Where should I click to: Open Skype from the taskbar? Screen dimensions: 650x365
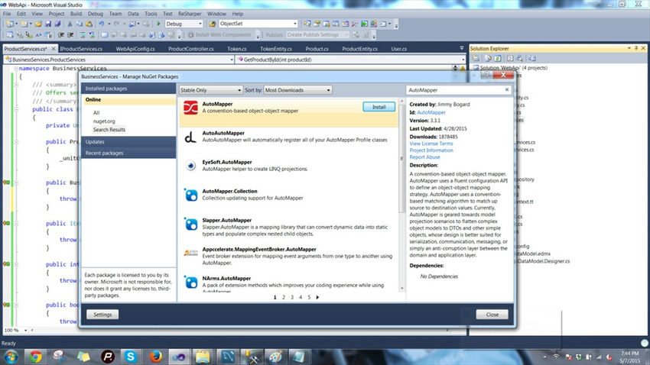[x=131, y=357]
